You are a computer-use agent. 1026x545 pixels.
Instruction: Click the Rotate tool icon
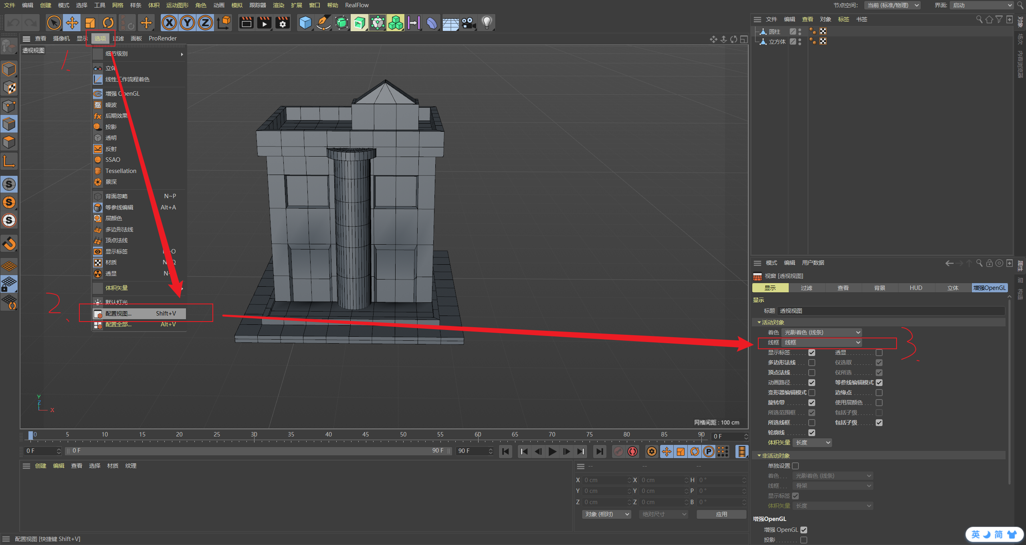point(108,23)
